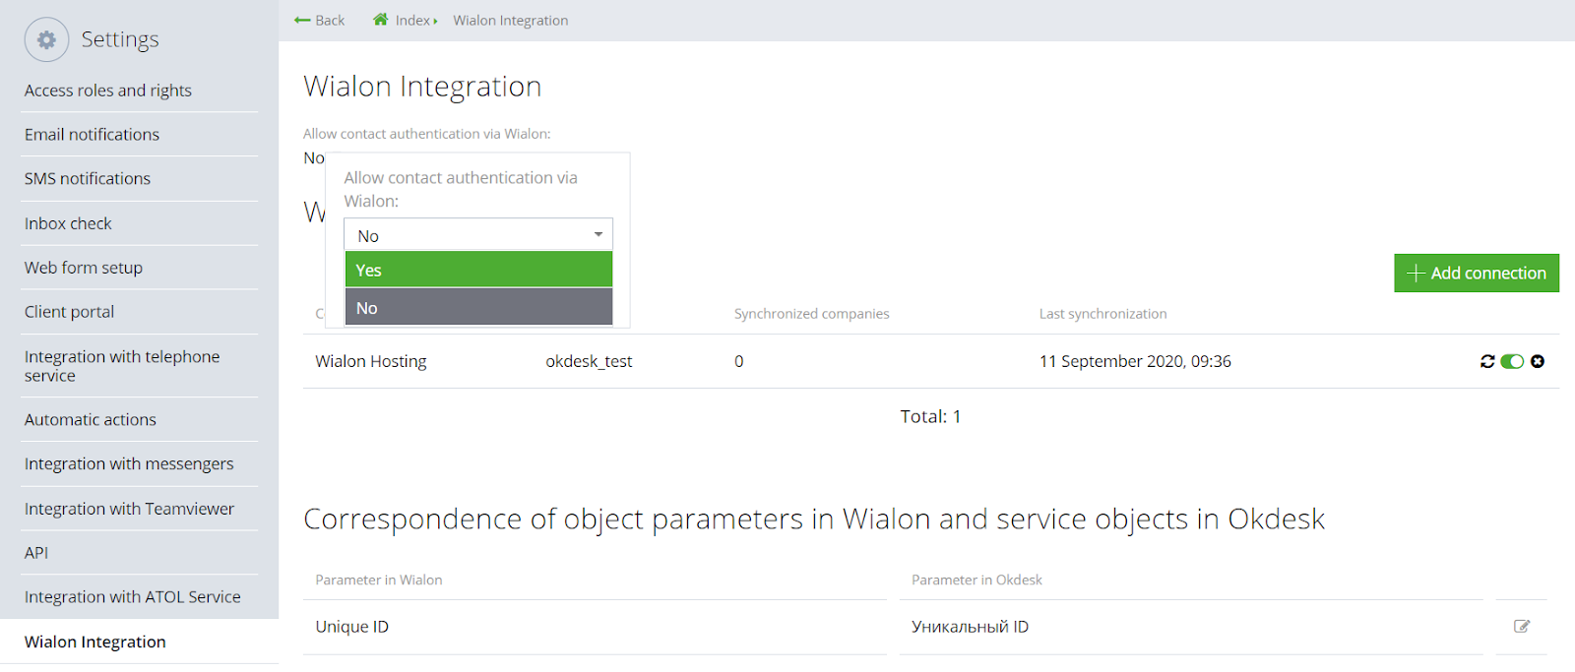The height and width of the screenshot is (672, 1575).
Task: Open Integration with telephone service
Action: click(122, 366)
